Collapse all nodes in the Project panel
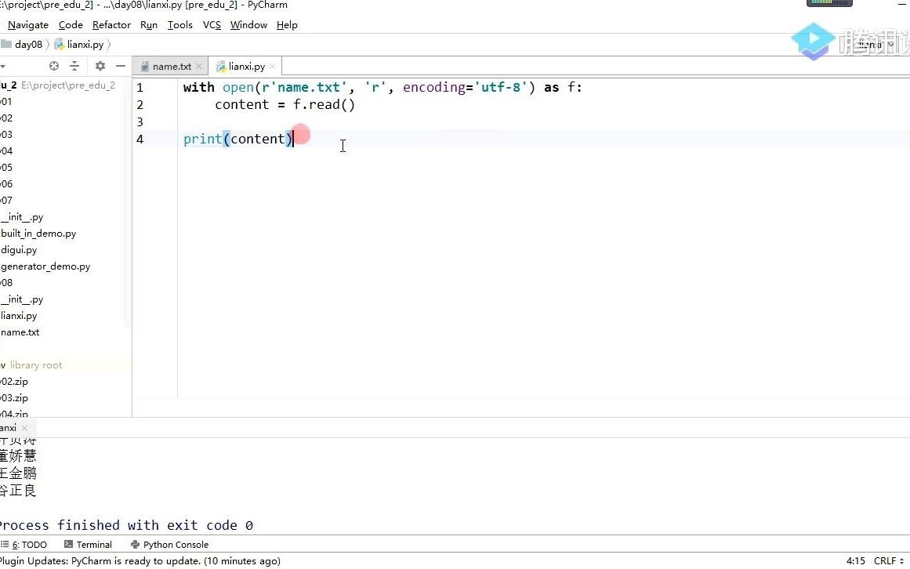The height and width of the screenshot is (569, 910). (75, 66)
